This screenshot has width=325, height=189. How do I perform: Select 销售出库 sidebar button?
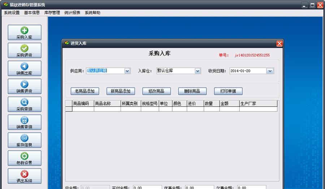pos(25,68)
